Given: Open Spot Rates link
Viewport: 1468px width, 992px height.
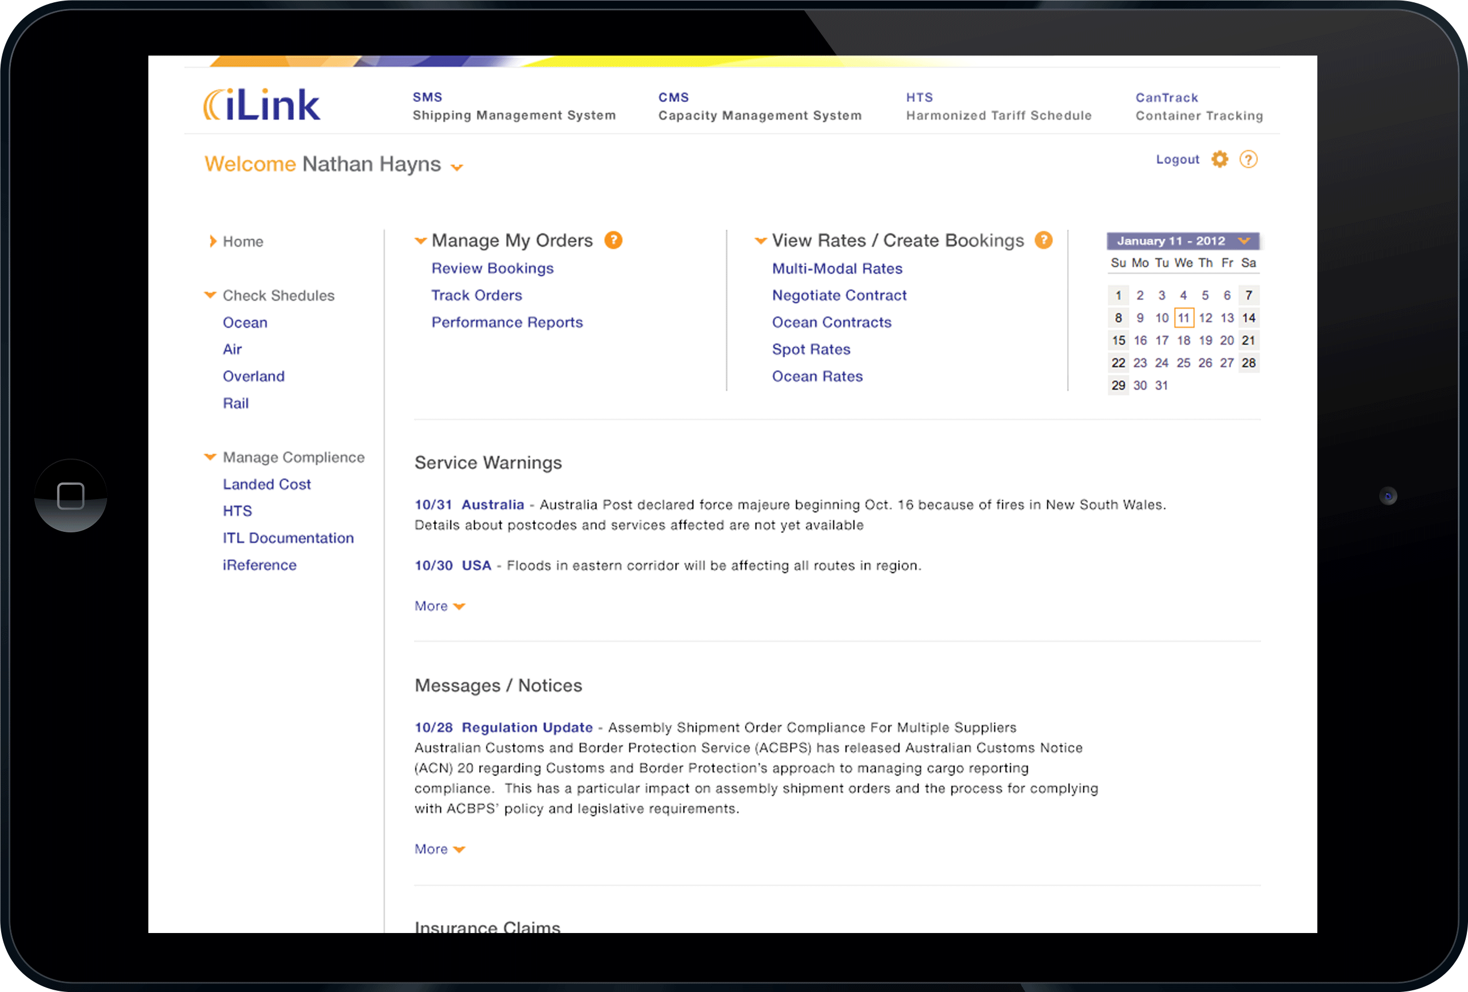Looking at the screenshot, I should [810, 349].
